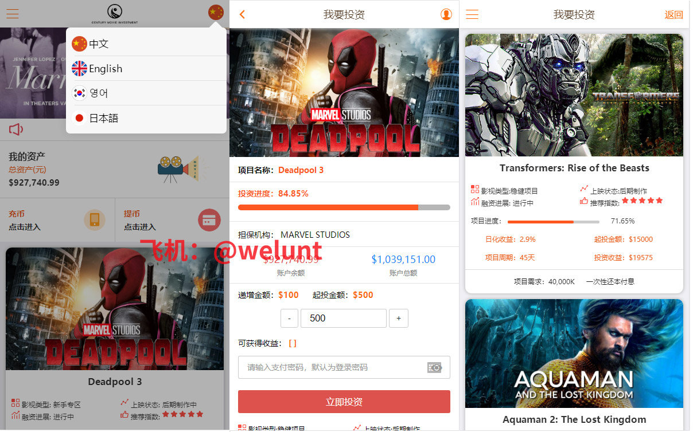The image size is (693, 432).
Task: Open the Transformers poster thumbnail
Action: (574, 95)
